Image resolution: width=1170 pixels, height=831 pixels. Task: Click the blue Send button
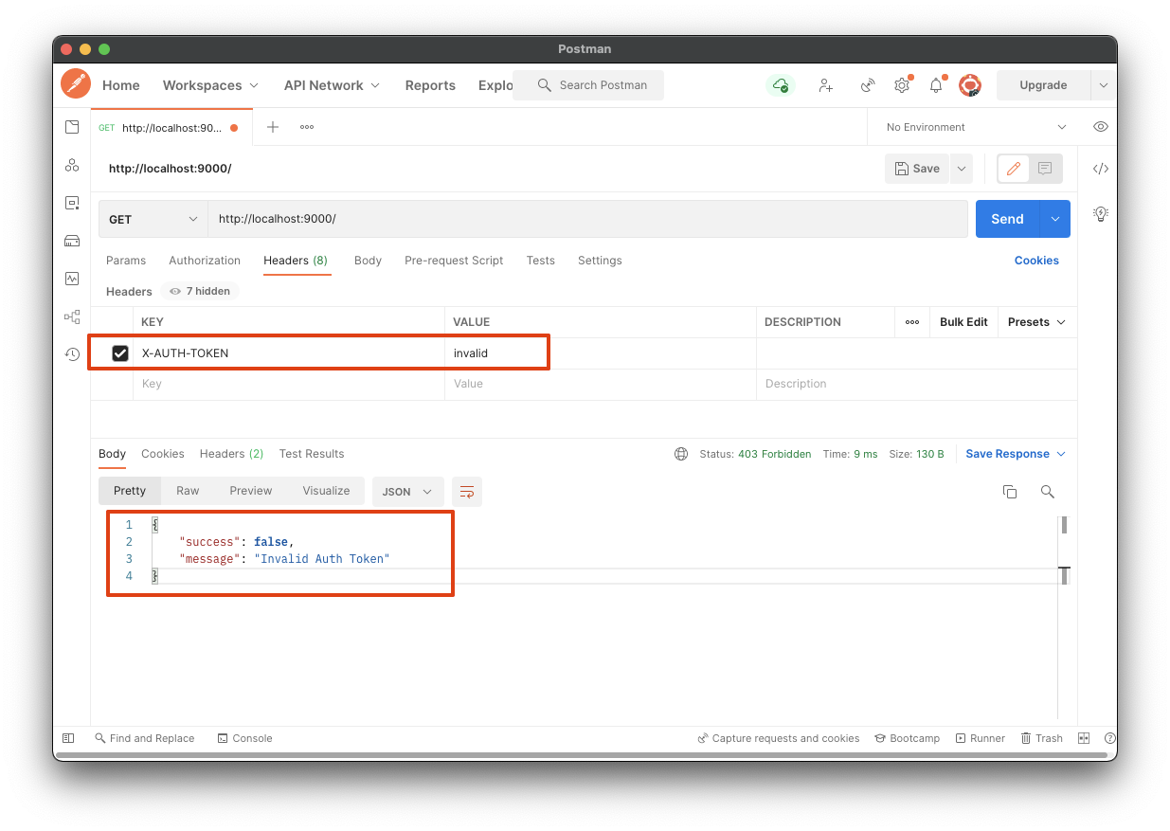tap(1007, 219)
